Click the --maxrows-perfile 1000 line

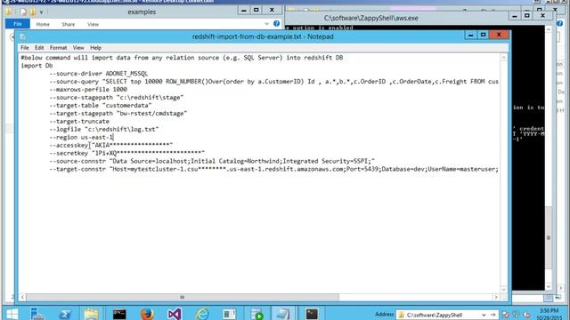coord(88,90)
